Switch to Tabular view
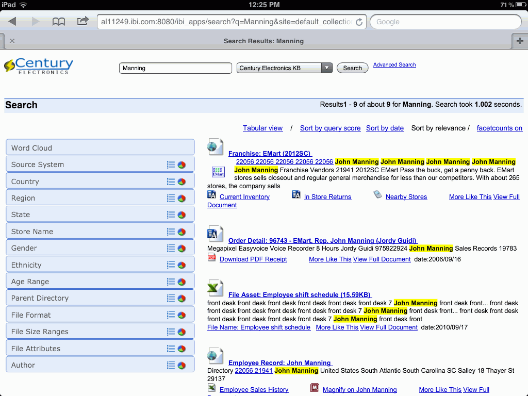Image resolution: width=528 pixels, height=396 pixels. coord(262,128)
